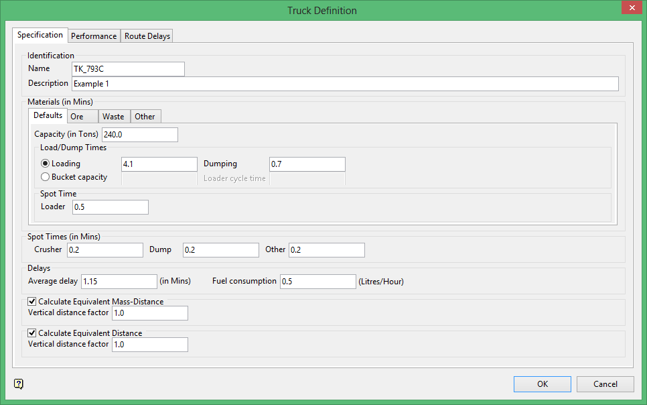Close the Truck Definition dialog
Viewport: 647px width, 405px height.
click(x=630, y=9)
